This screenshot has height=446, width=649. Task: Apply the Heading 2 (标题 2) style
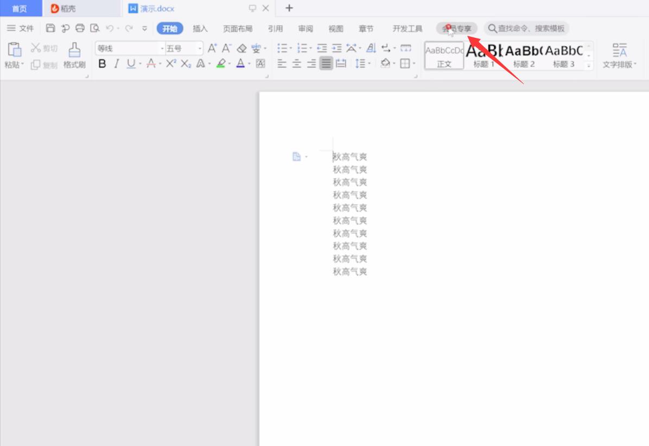[x=524, y=55]
